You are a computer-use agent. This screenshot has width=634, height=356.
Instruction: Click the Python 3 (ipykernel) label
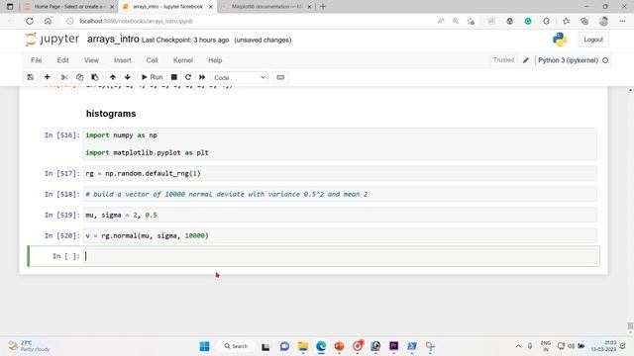pos(568,60)
